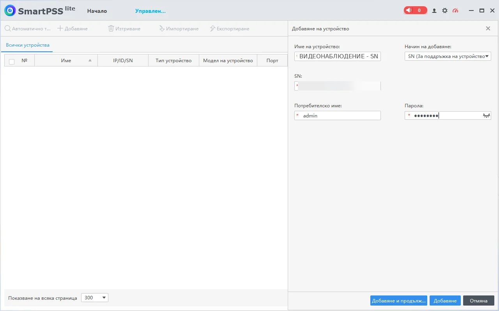Screen dimensions: 499x311
Task: Click the Добавяне и продълж... button
Action: tap(399, 301)
